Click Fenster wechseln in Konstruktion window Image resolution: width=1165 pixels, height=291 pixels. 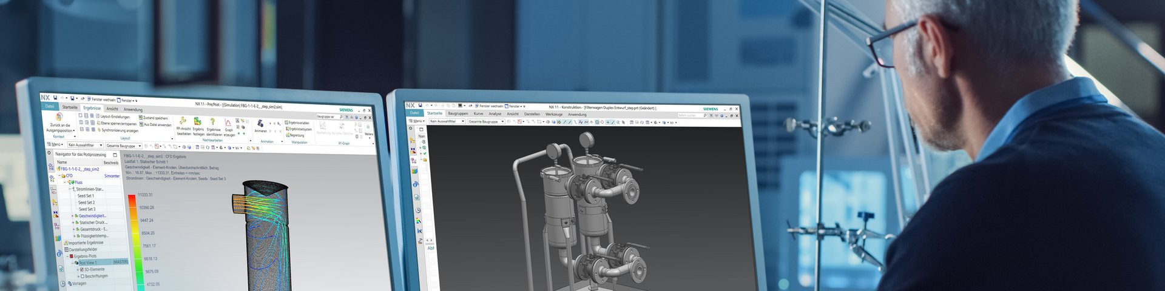[489, 106]
